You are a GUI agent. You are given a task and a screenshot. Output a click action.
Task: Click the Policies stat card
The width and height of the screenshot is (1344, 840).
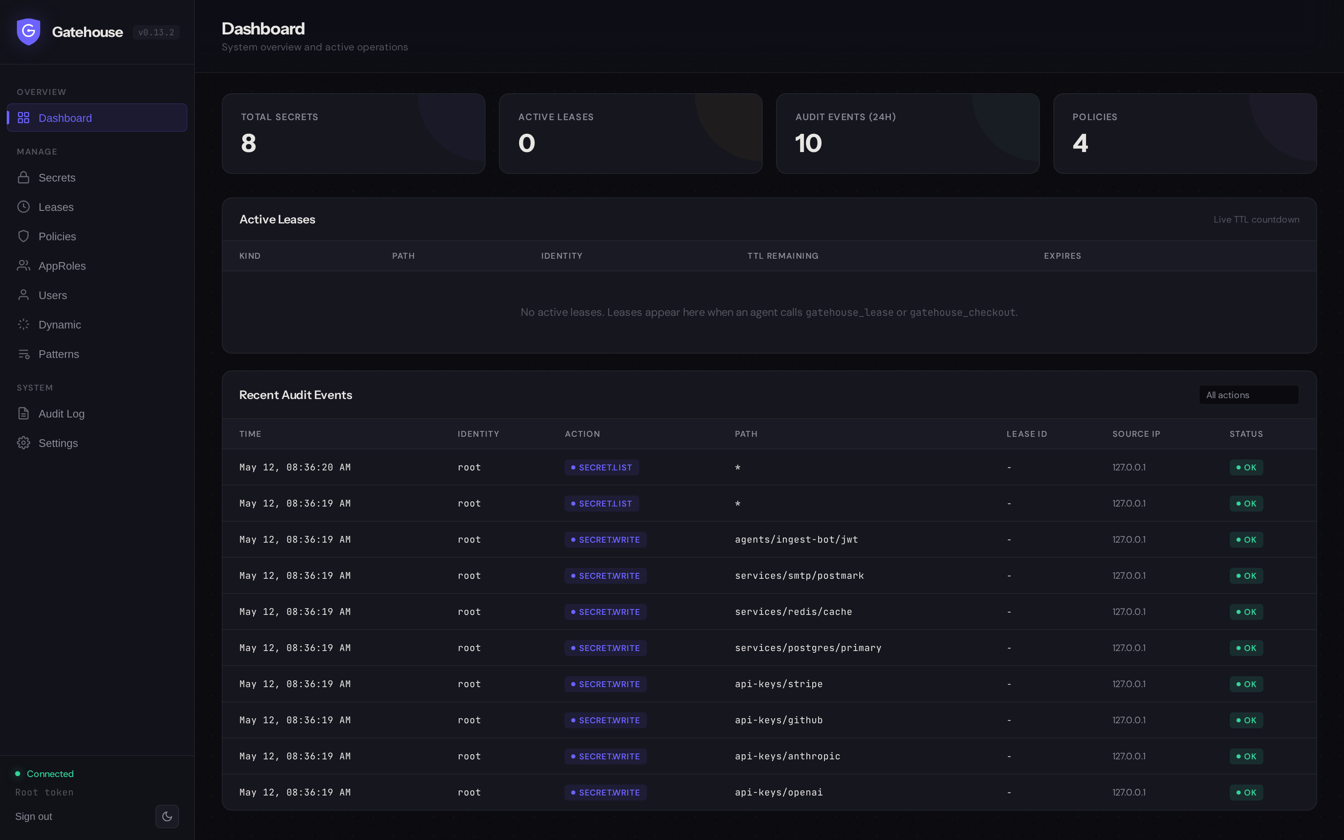tap(1184, 133)
